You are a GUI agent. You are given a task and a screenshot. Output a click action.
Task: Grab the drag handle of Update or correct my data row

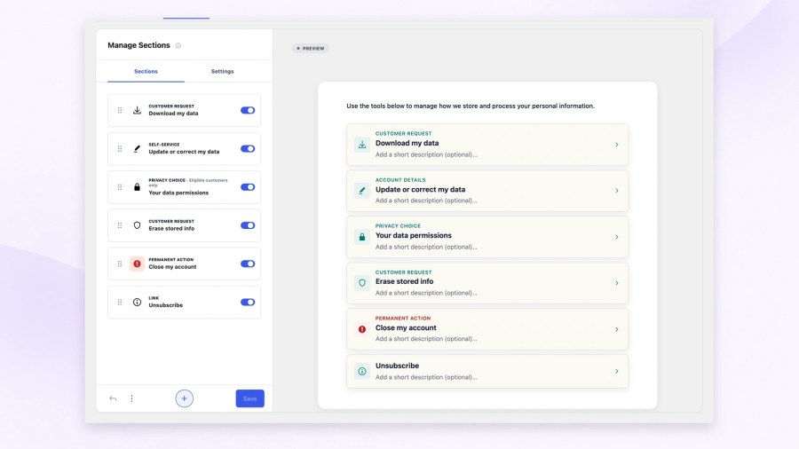(x=120, y=149)
